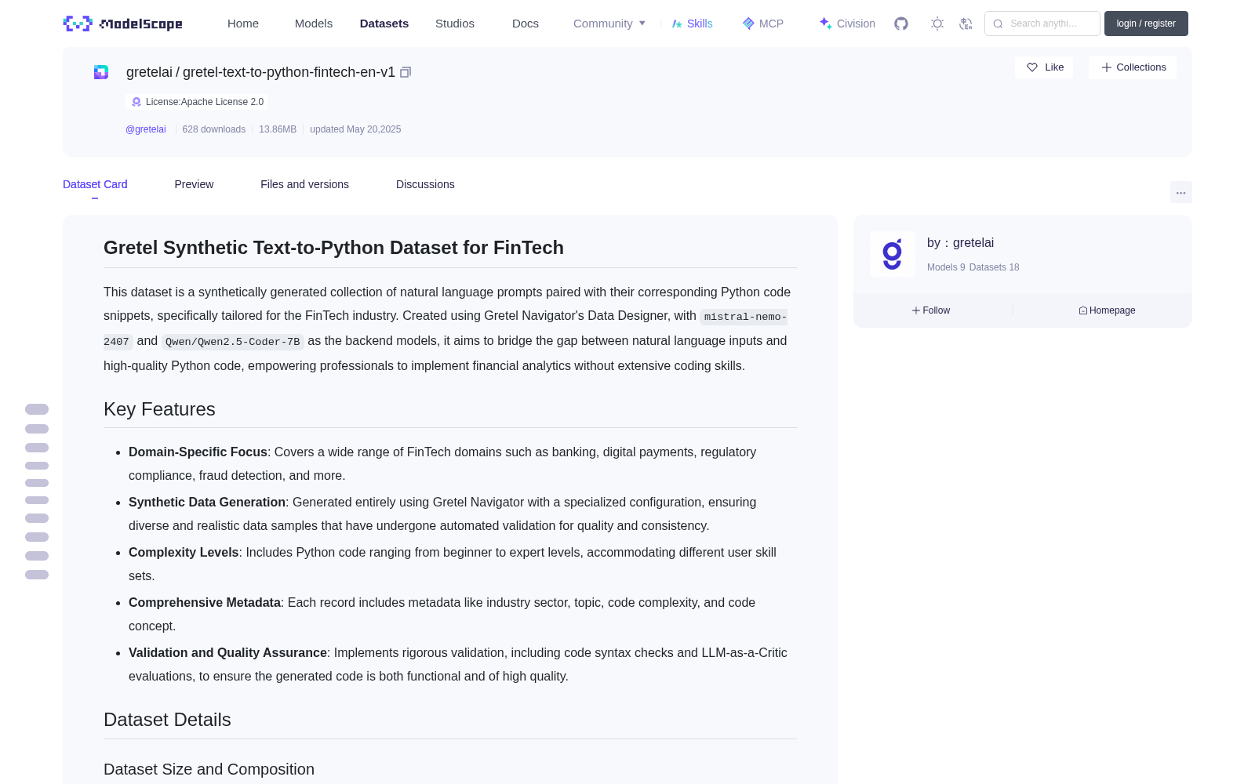Select the Dataset Card tab
This screenshot has height=784, width=1255.
click(95, 184)
